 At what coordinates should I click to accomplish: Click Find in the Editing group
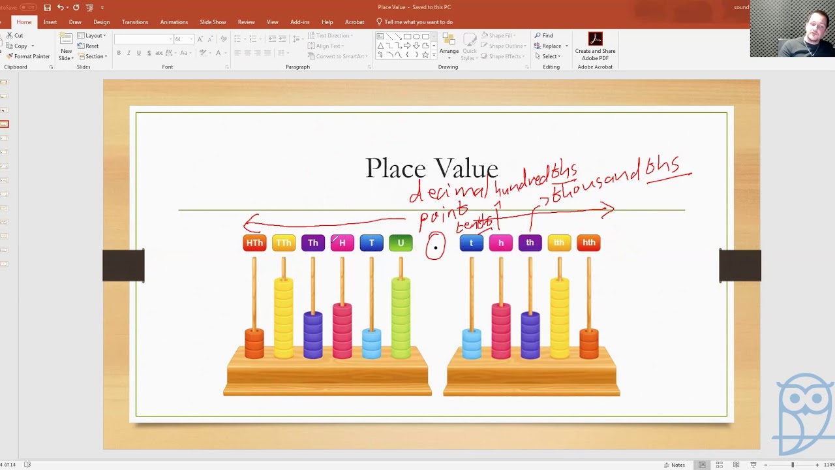[543, 35]
